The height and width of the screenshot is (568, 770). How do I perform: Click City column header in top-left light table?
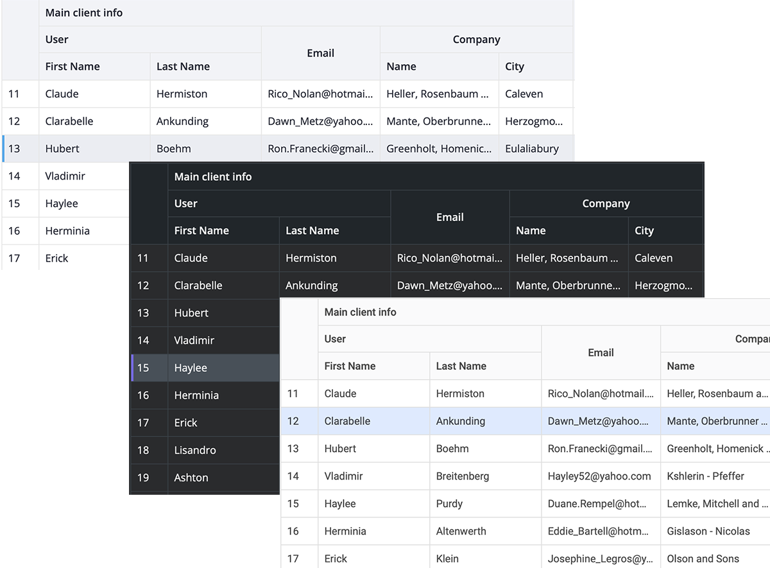(x=515, y=67)
